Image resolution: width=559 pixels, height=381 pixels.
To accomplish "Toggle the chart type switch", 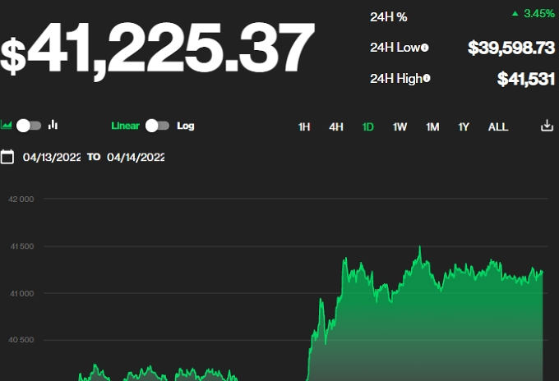I will (29, 126).
